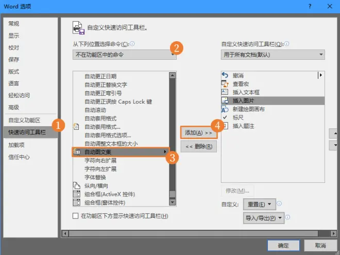Select the 自动更正弯引号 command

pos(121,93)
